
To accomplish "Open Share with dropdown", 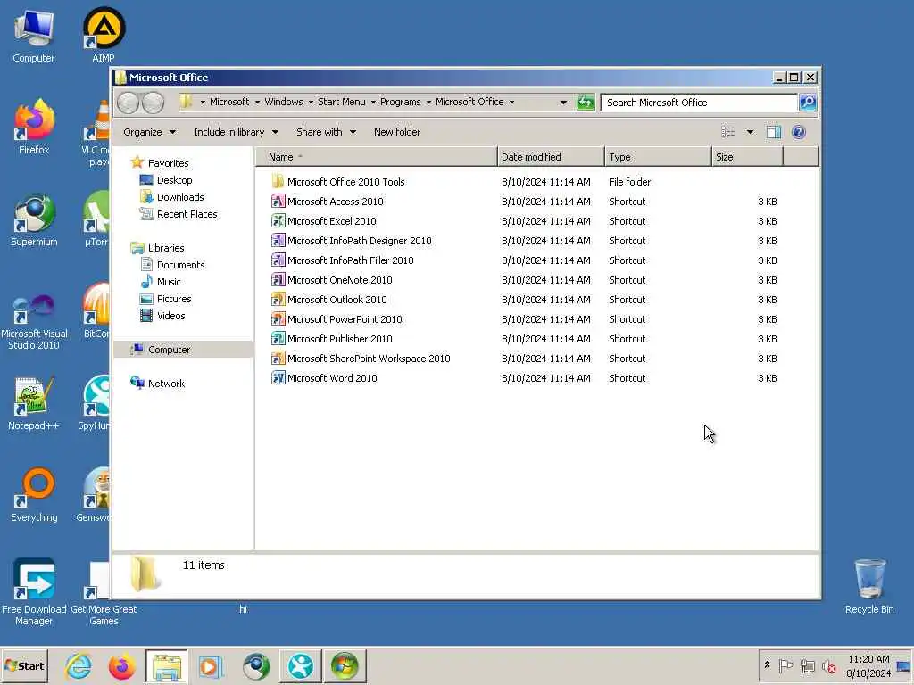I will (x=326, y=132).
